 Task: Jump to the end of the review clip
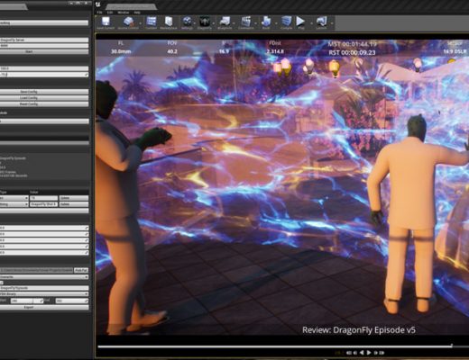pos(382,353)
